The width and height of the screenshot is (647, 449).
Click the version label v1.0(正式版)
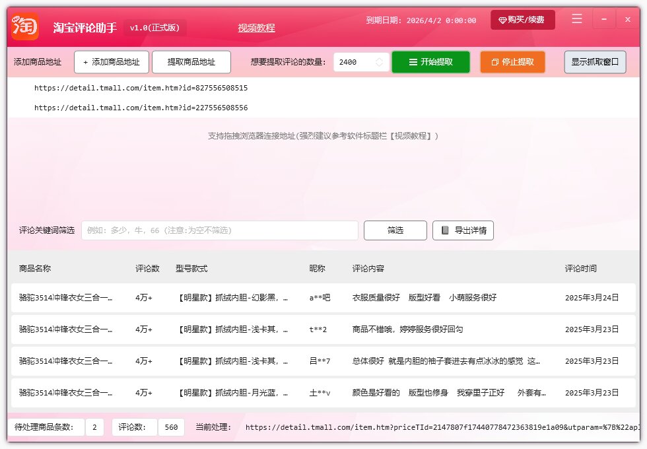point(154,28)
